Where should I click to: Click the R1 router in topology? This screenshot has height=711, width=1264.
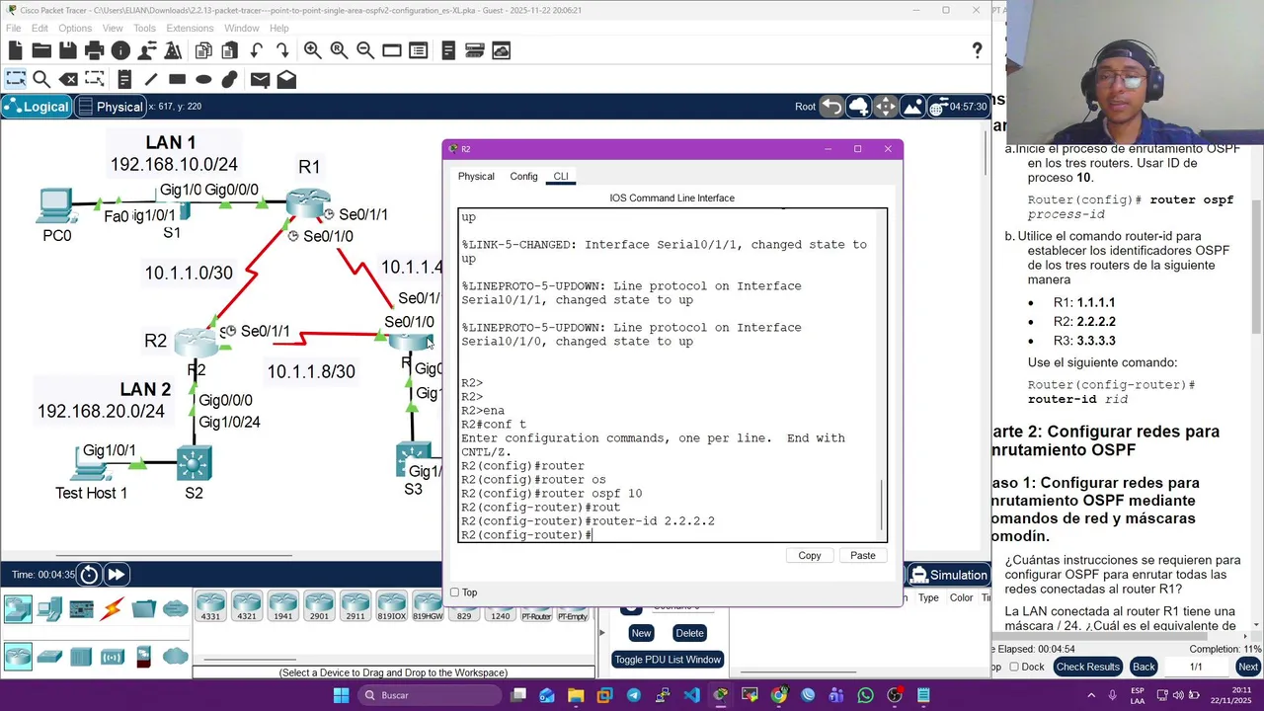(x=308, y=202)
